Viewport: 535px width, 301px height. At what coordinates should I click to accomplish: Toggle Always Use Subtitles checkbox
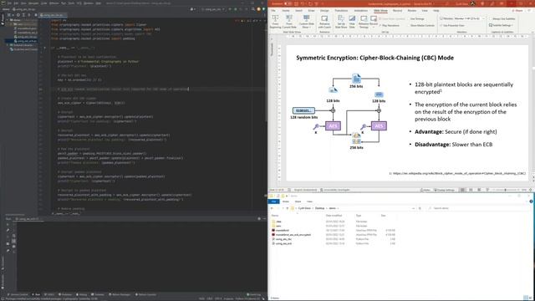coord(502,18)
